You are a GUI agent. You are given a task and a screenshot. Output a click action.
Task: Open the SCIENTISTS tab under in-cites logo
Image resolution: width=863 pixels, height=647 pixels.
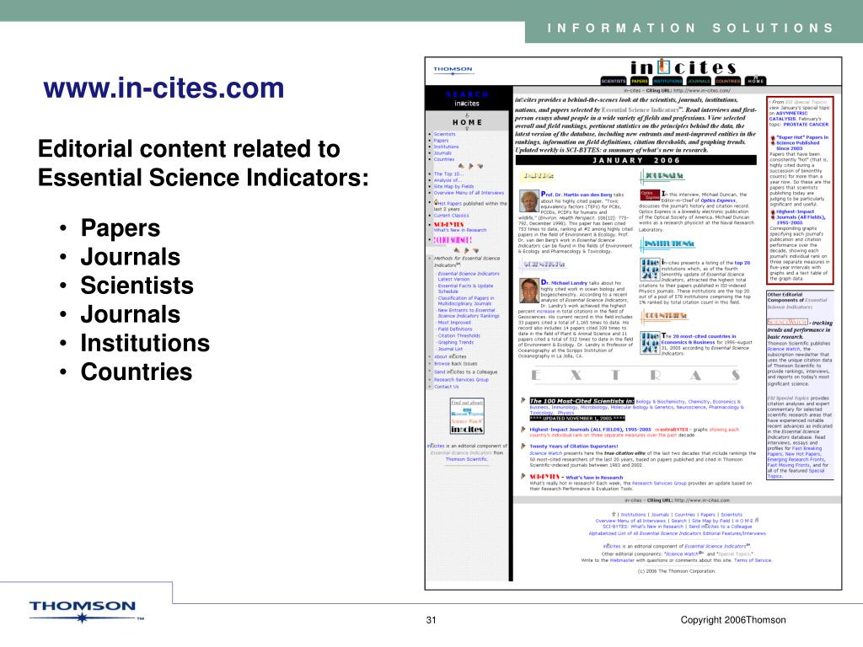614,81
